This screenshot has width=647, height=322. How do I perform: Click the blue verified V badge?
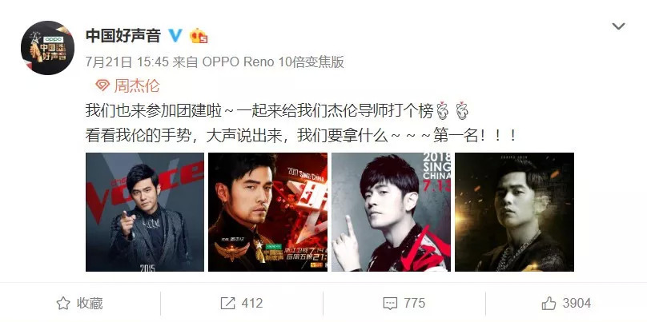click(x=175, y=36)
